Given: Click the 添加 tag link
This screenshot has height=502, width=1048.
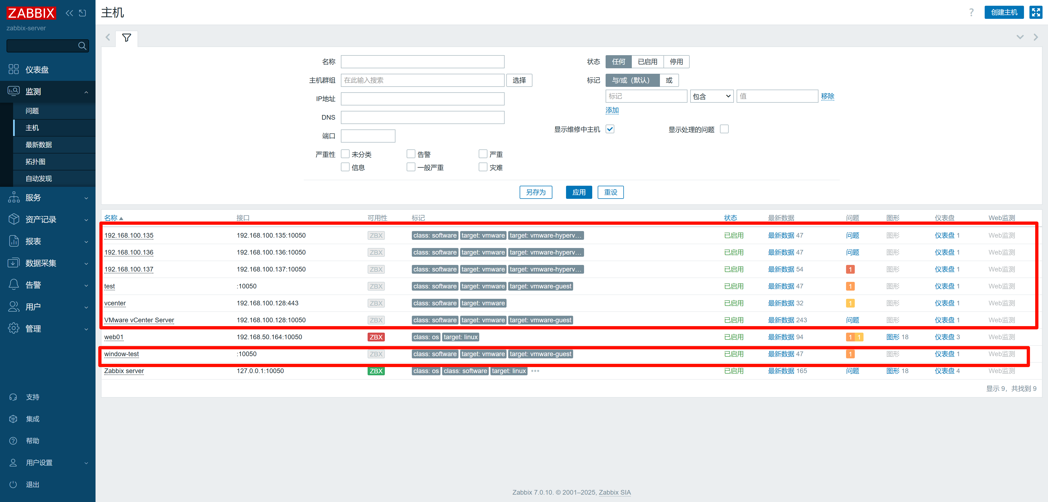Looking at the screenshot, I should 612,110.
